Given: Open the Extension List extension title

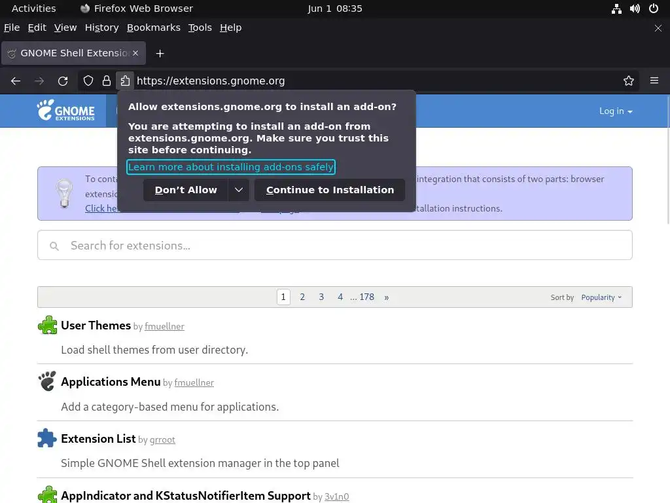Looking at the screenshot, I should (x=98, y=439).
